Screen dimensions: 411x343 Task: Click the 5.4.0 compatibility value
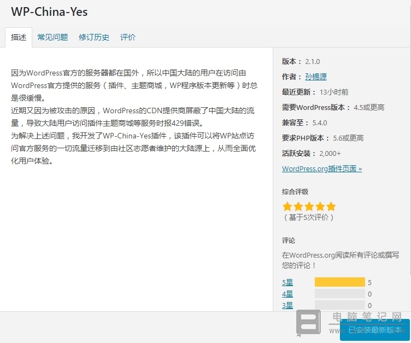(x=320, y=123)
